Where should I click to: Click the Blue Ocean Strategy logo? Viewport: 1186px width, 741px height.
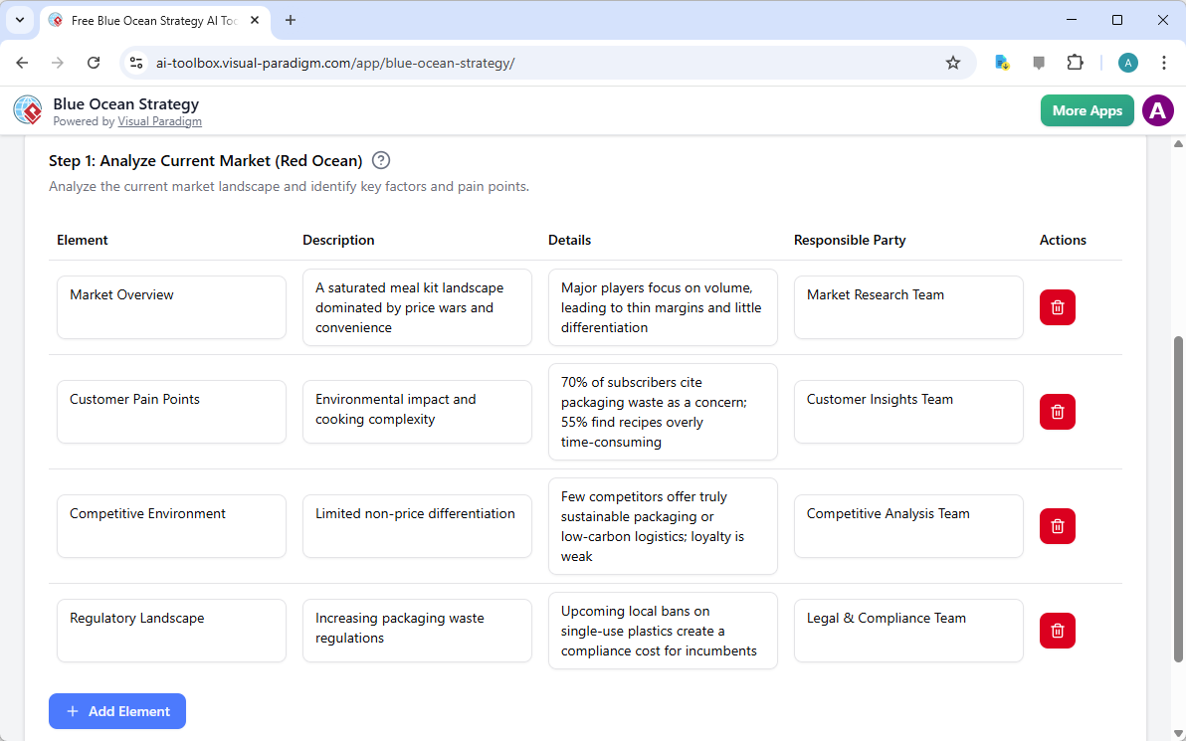click(x=27, y=110)
